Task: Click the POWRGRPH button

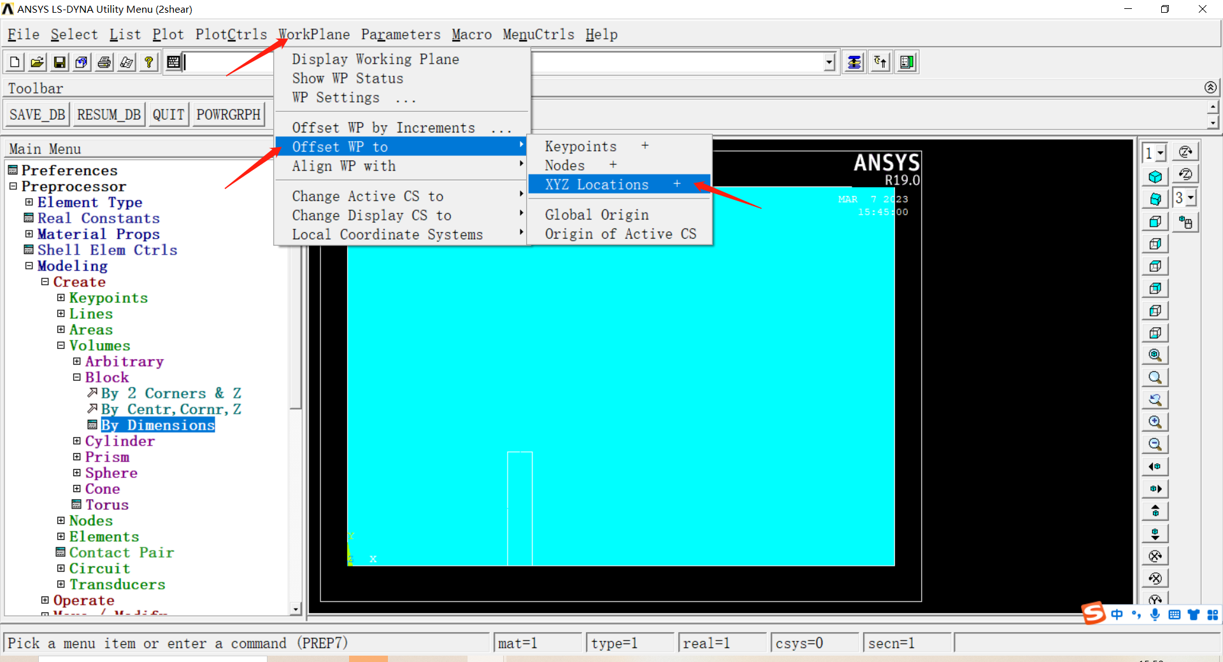Action: [x=229, y=115]
